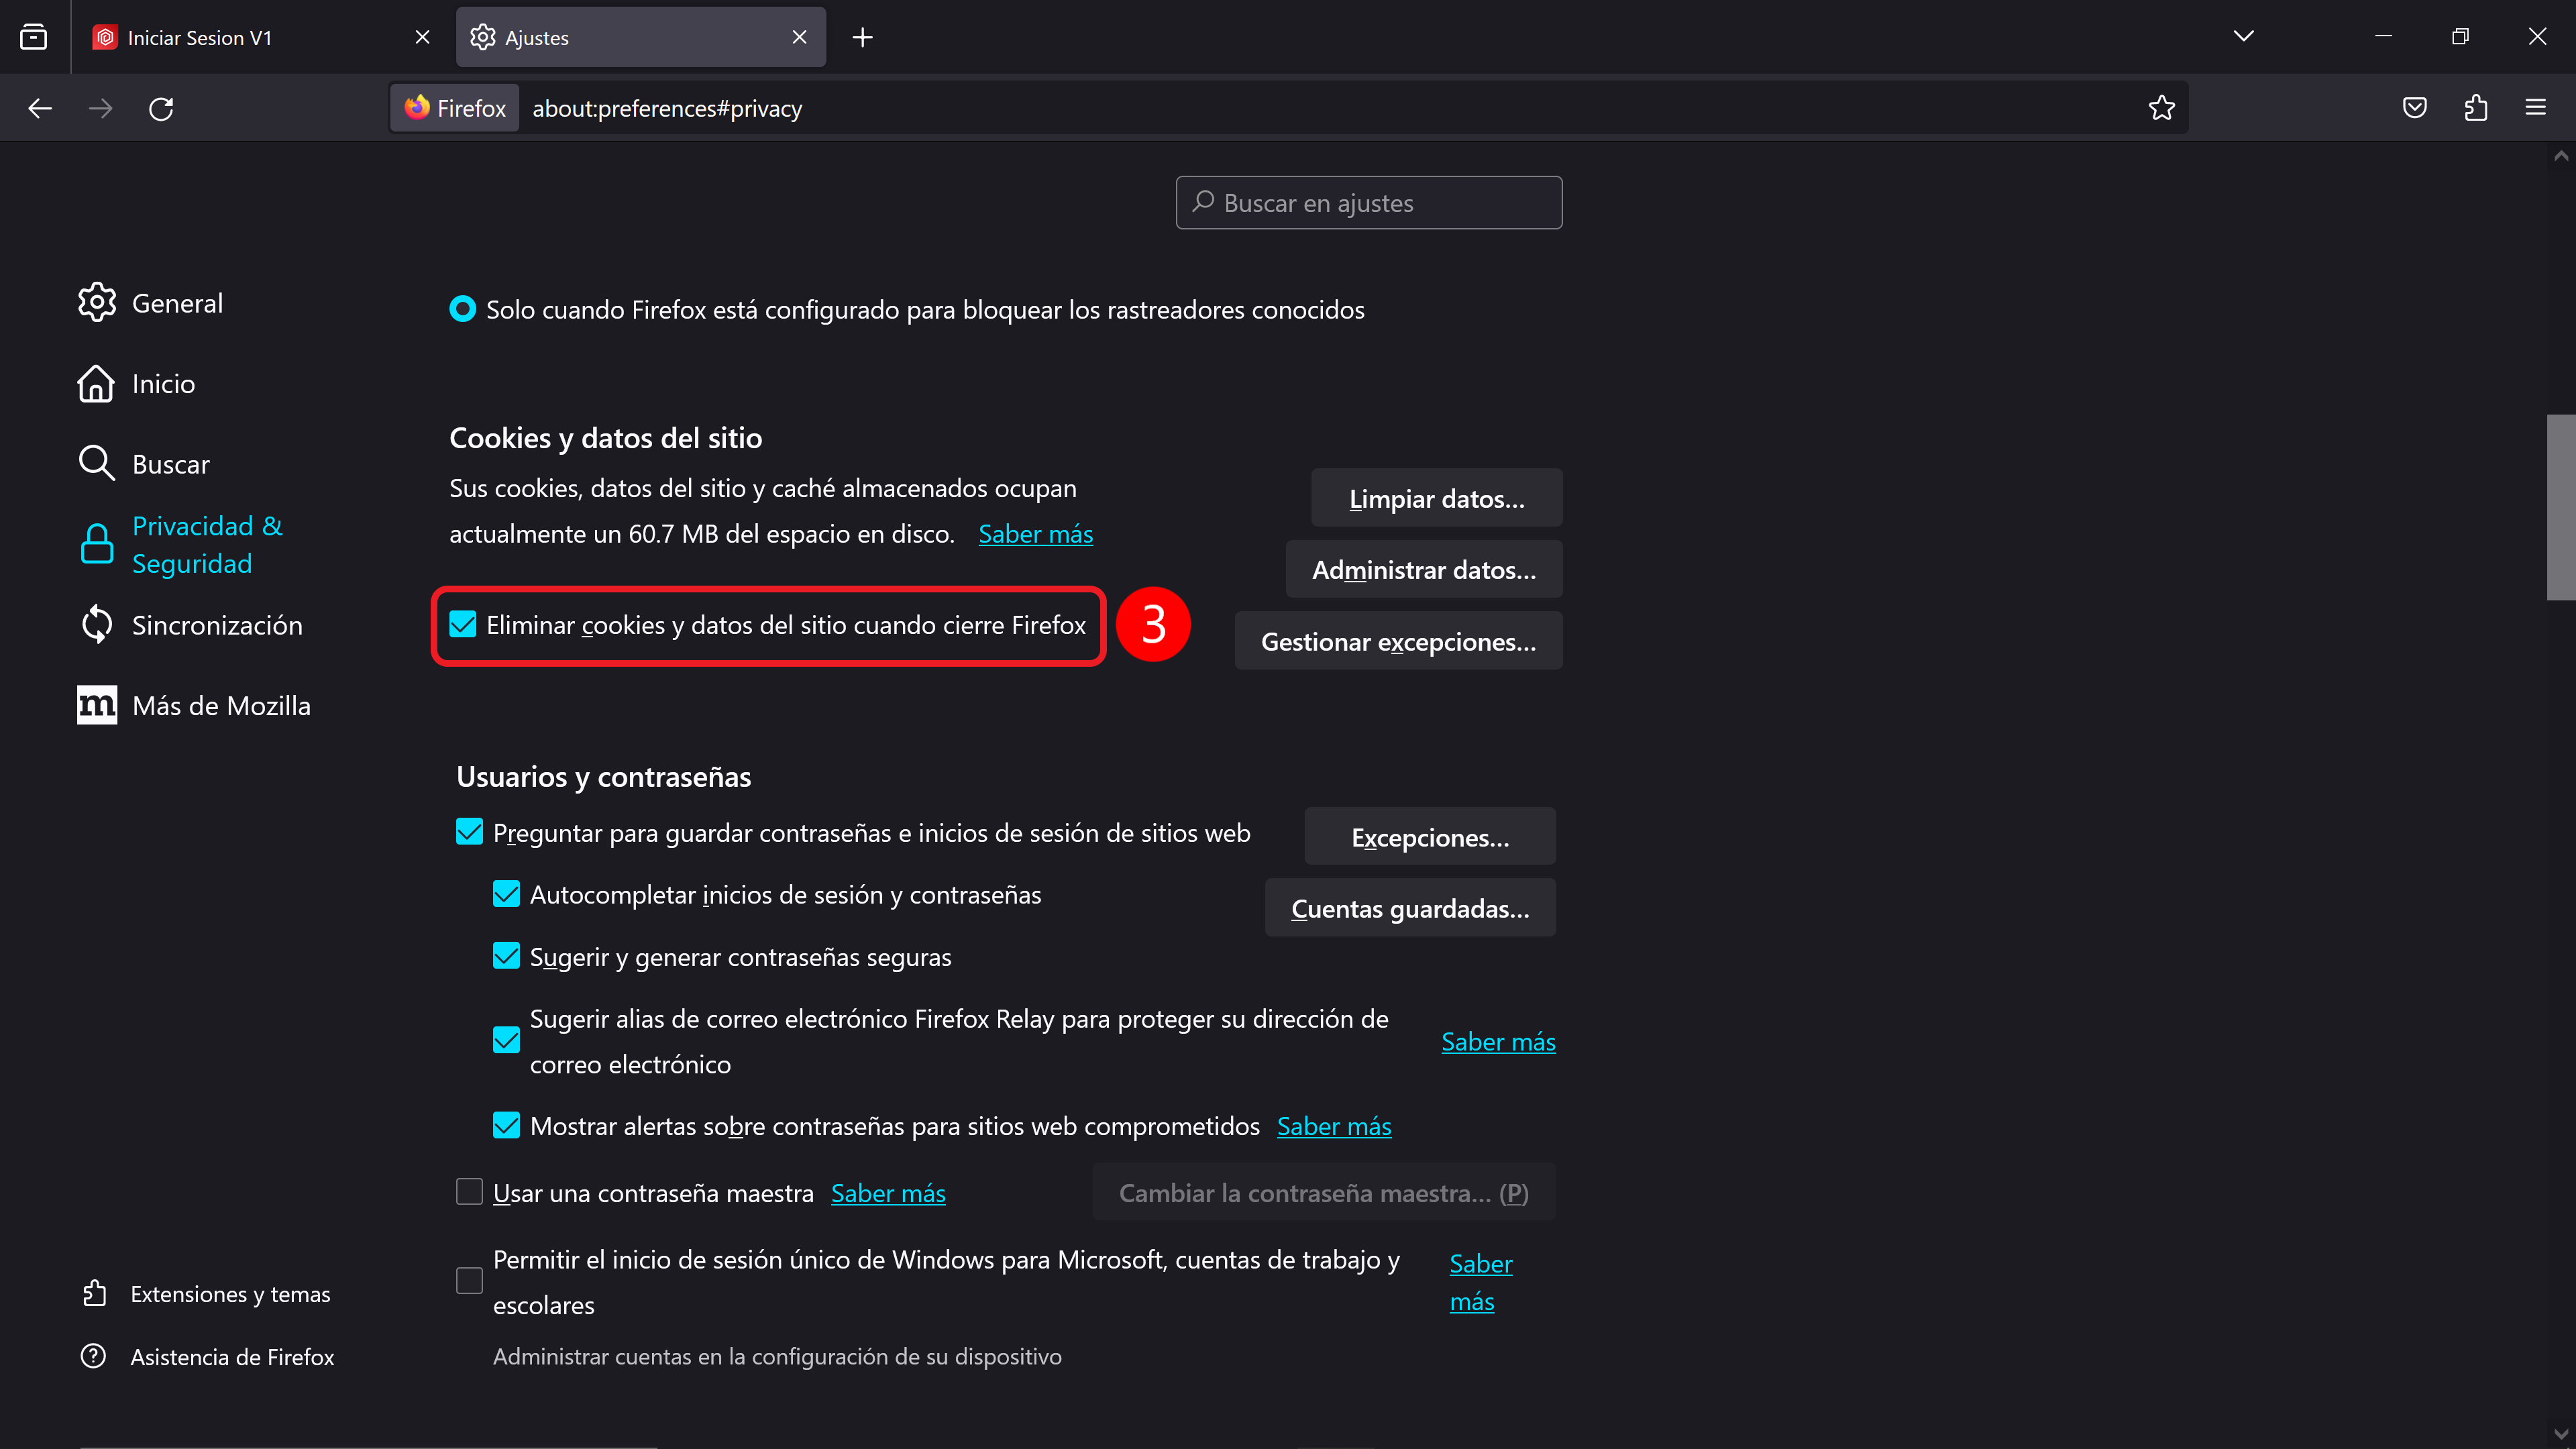Click the General gear icon
The width and height of the screenshot is (2576, 1449).
point(97,302)
